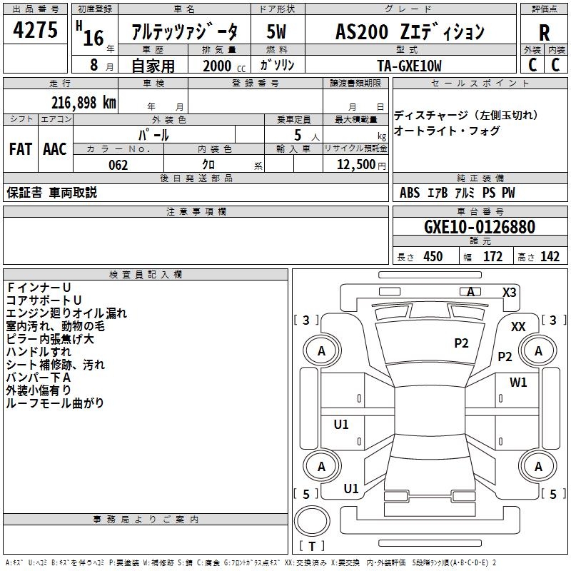
Task: Select the AAC air conditioner cell
Action: pos(55,149)
